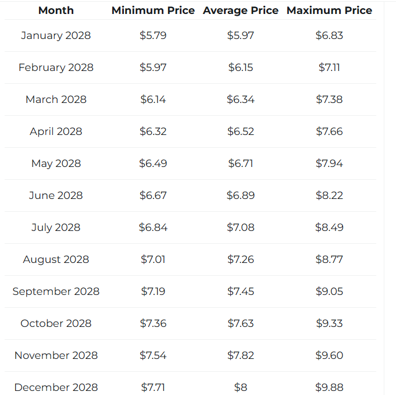This screenshot has width=396, height=395.
Task: Click August 2028 minimum price $7.01
Action: tap(153, 259)
